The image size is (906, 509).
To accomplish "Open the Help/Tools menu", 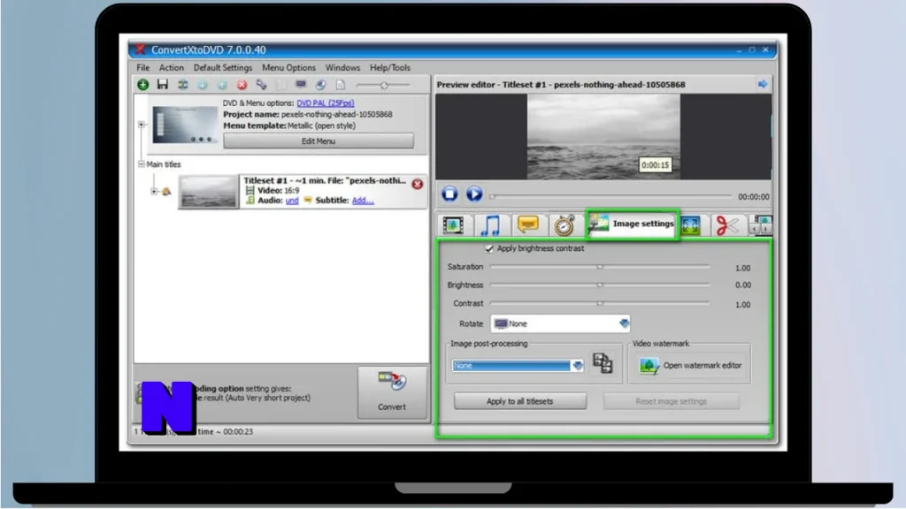I will point(390,67).
